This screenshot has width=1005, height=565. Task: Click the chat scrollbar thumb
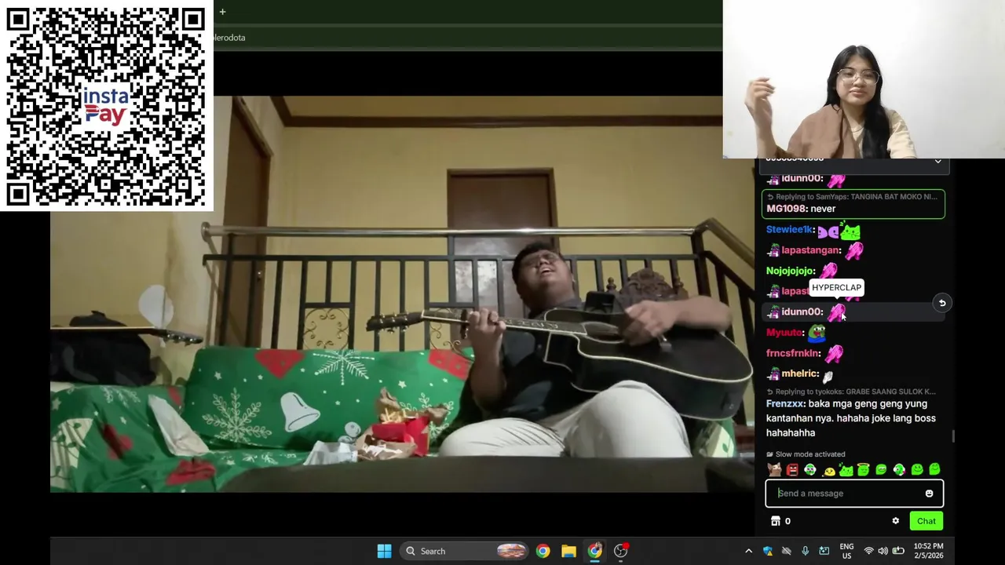953,436
